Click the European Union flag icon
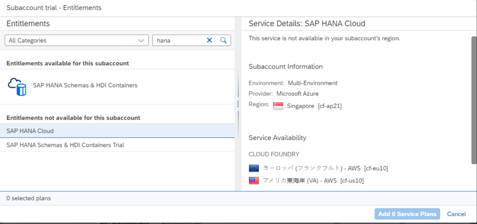 (x=254, y=168)
